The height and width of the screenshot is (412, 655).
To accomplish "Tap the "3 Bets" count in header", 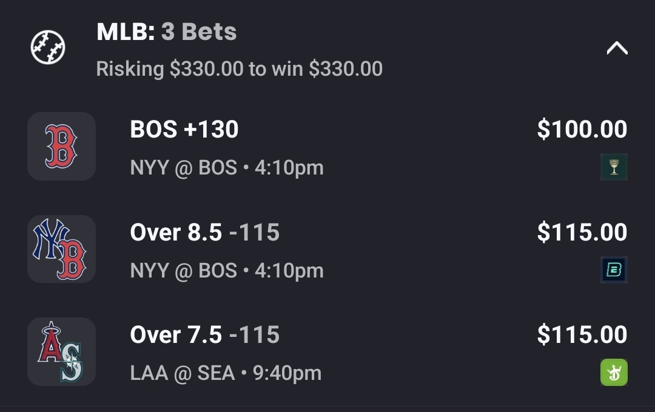I will point(199,32).
